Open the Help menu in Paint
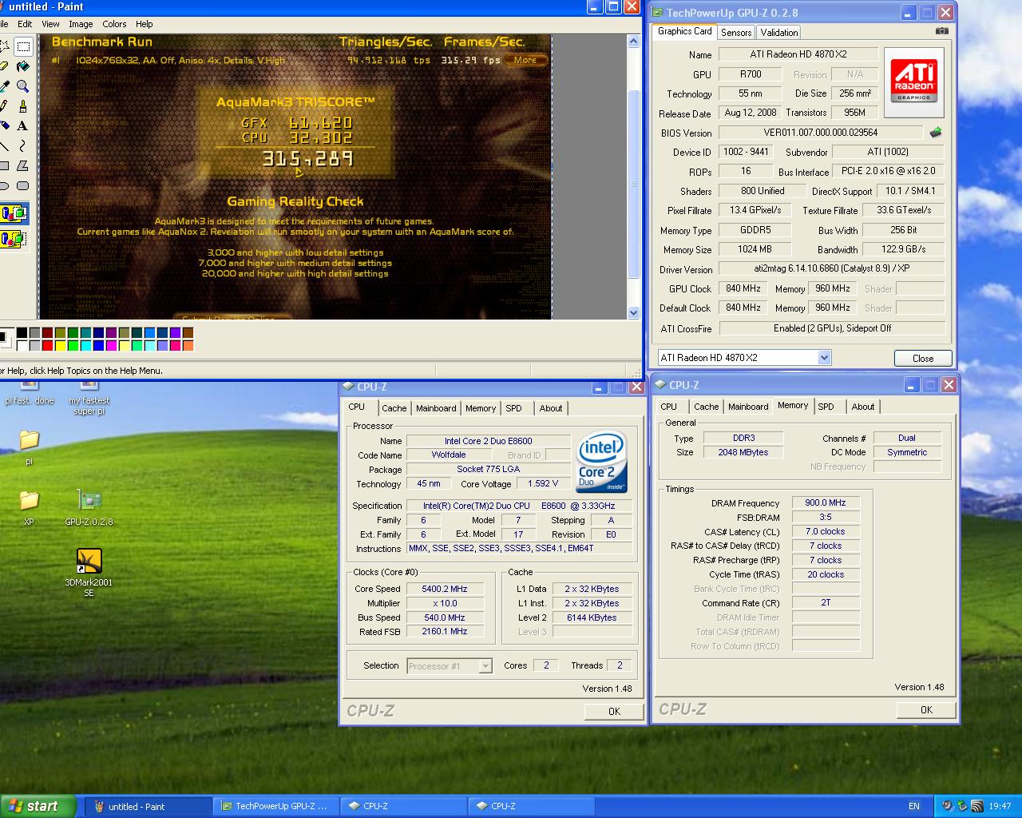This screenshot has height=818, width=1022. pyautogui.click(x=145, y=24)
